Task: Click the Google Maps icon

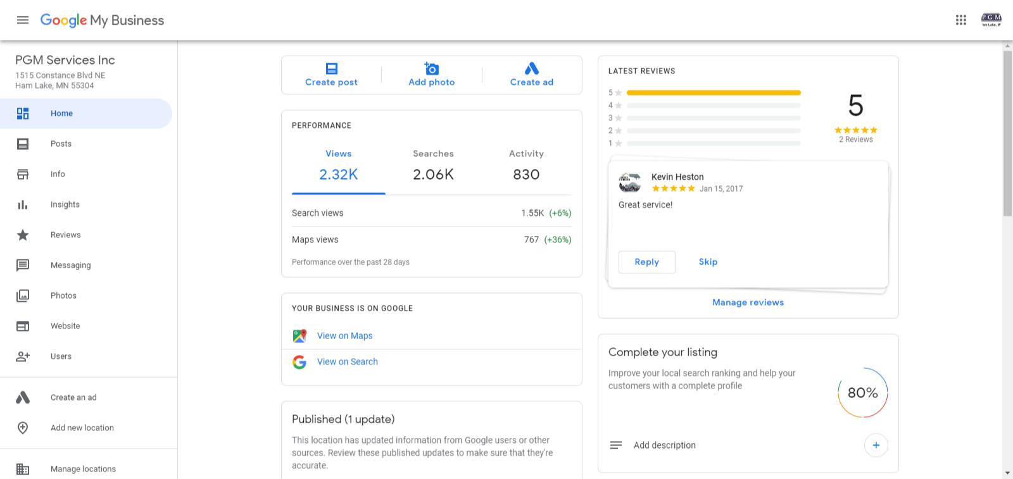Action: point(299,336)
